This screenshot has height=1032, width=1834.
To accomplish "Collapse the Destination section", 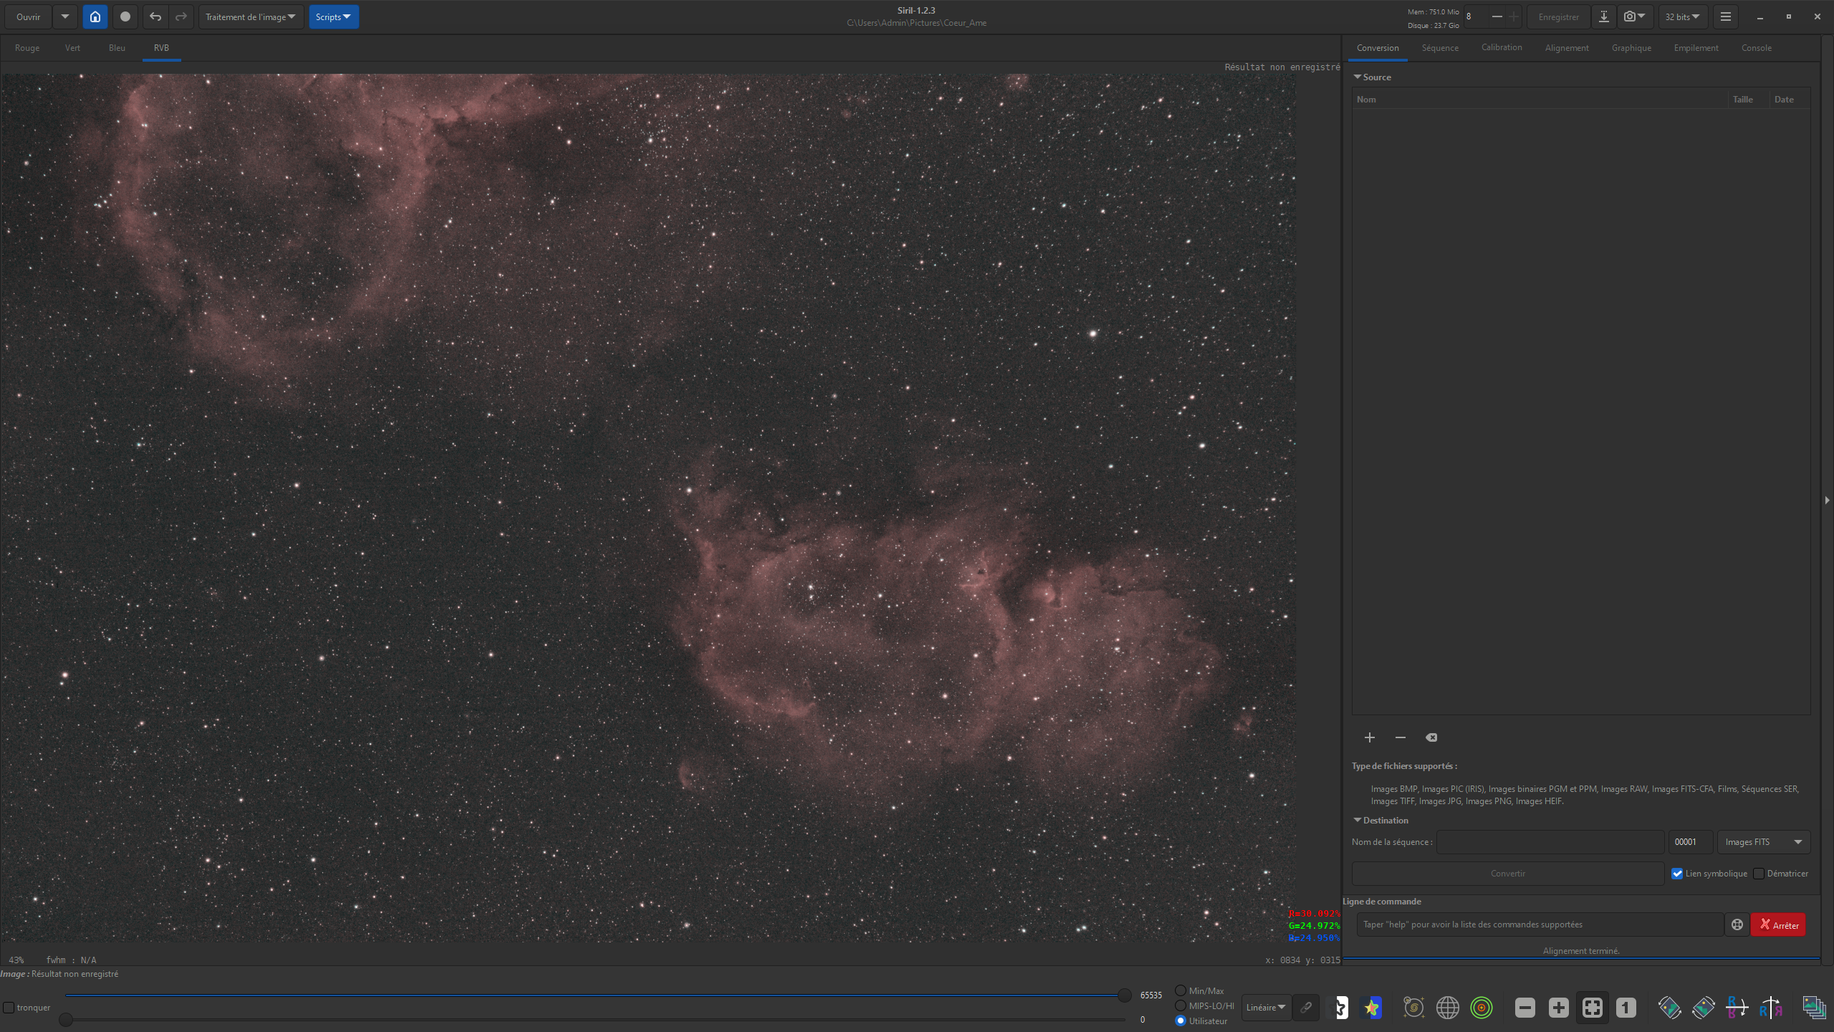I will (1357, 820).
